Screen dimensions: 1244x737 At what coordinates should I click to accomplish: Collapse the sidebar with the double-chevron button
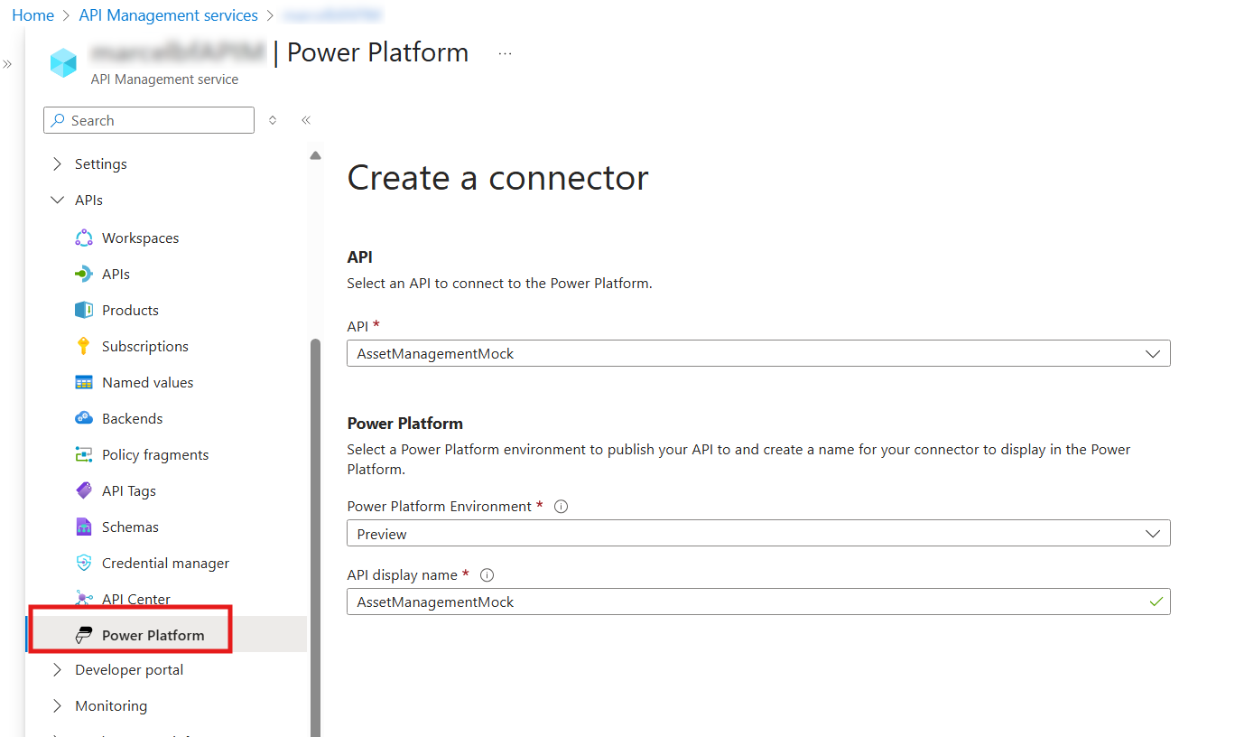click(305, 119)
